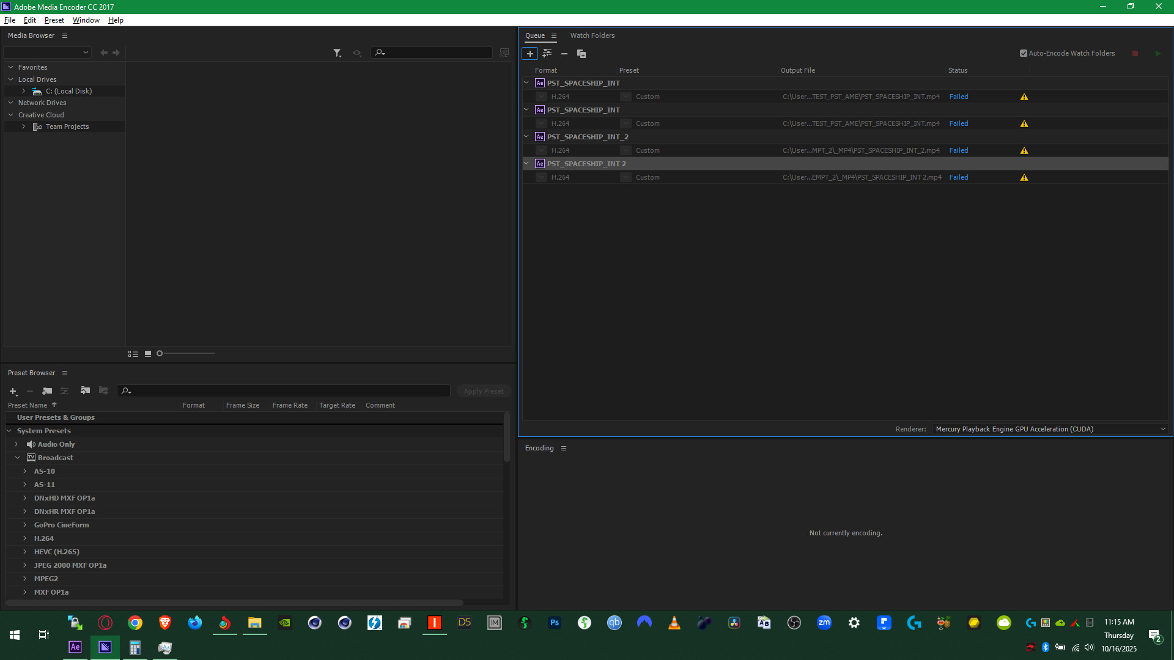
Task: Open After Effects from the Windows taskbar
Action: click(x=75, y=647)
